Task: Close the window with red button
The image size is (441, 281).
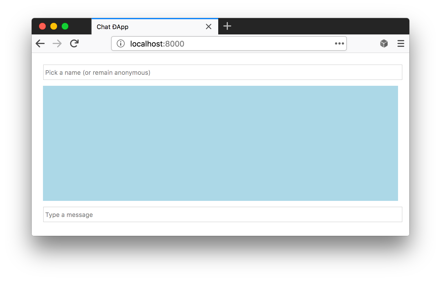Action: (x=42, y=26)
